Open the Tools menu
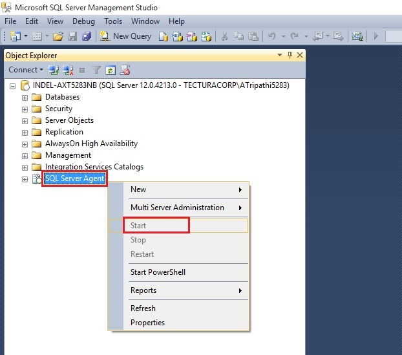 click(113, 21)
